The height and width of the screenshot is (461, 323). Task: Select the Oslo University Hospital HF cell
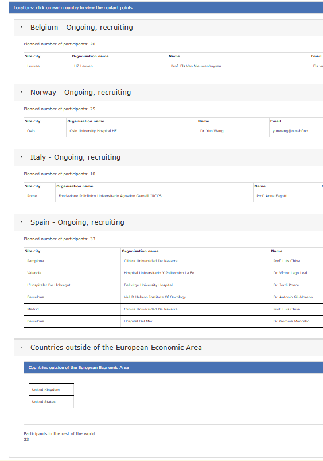131,131
